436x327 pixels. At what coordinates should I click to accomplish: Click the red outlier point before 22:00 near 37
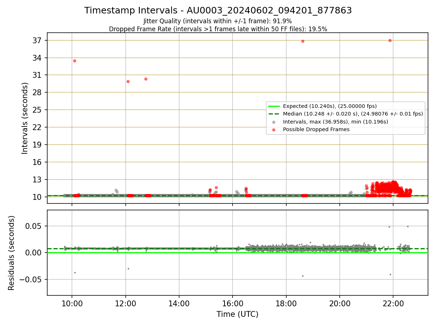pos(390,40)
